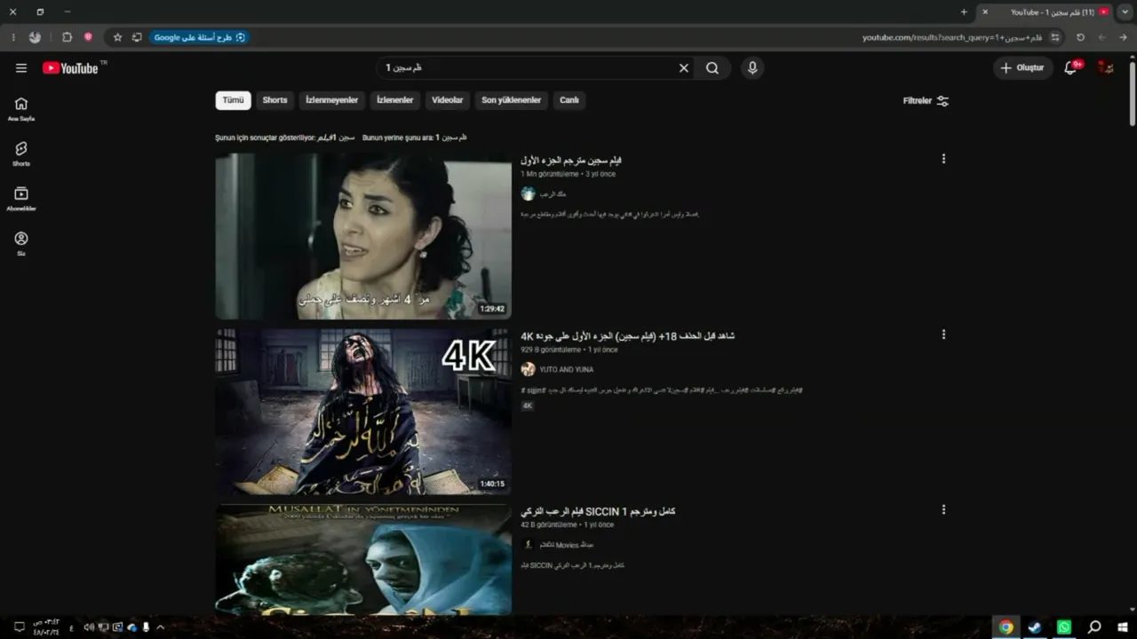Screen dimensions: 1137x639
Task: Select the Shorts filter chip
Action: (274, 100)
